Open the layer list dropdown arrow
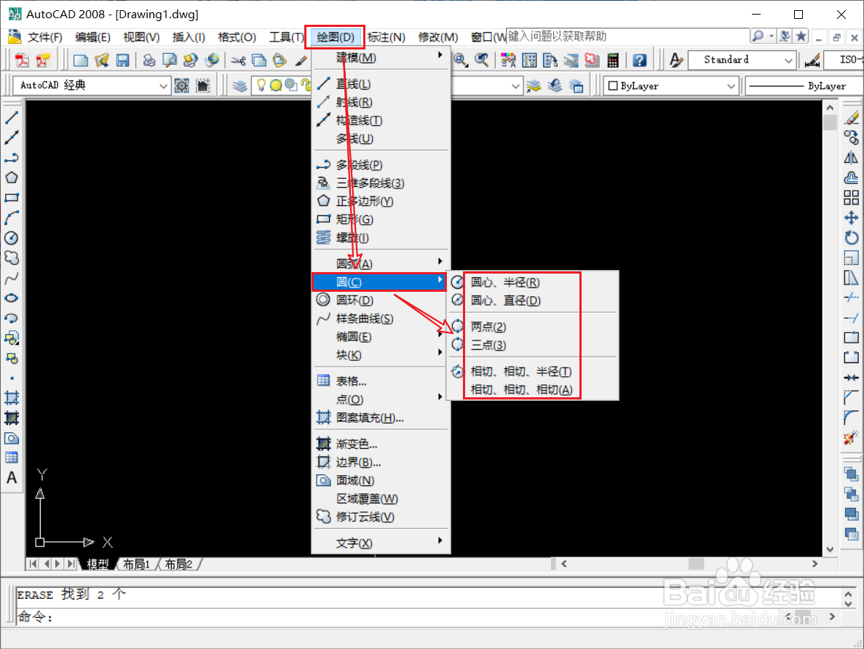 click(515, 86)
